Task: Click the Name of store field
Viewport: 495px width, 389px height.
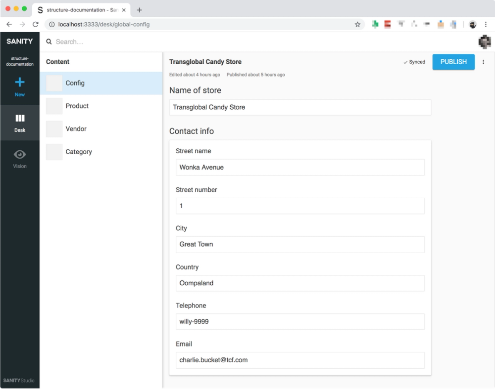Action: tap(300, 107)
